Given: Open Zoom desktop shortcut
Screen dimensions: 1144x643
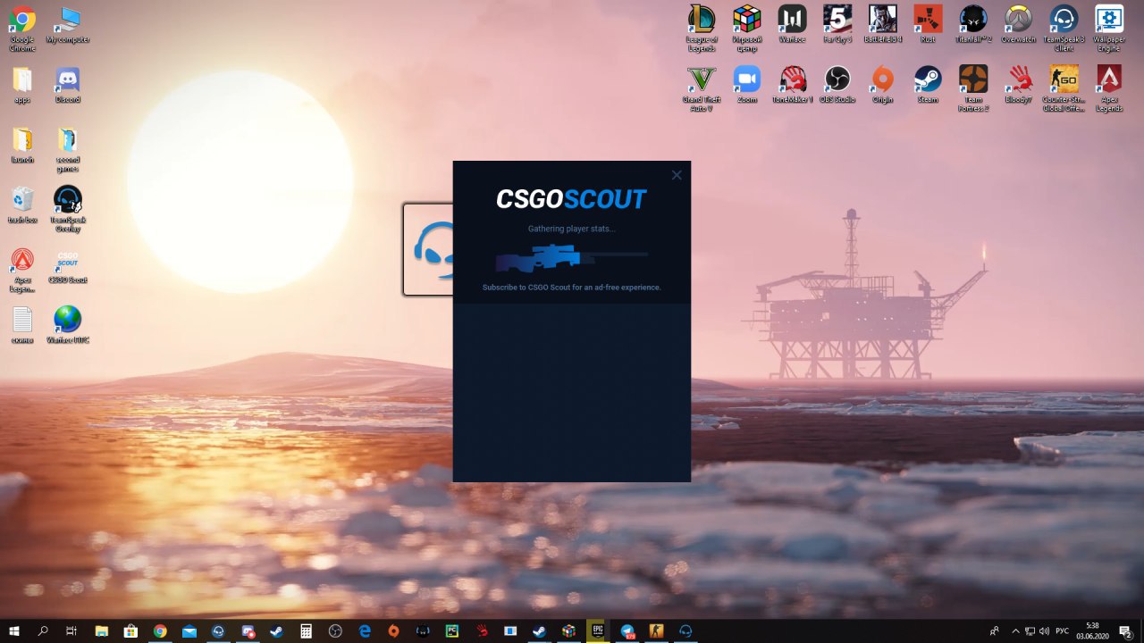Looking at the screenshot, I should [747, 85].
